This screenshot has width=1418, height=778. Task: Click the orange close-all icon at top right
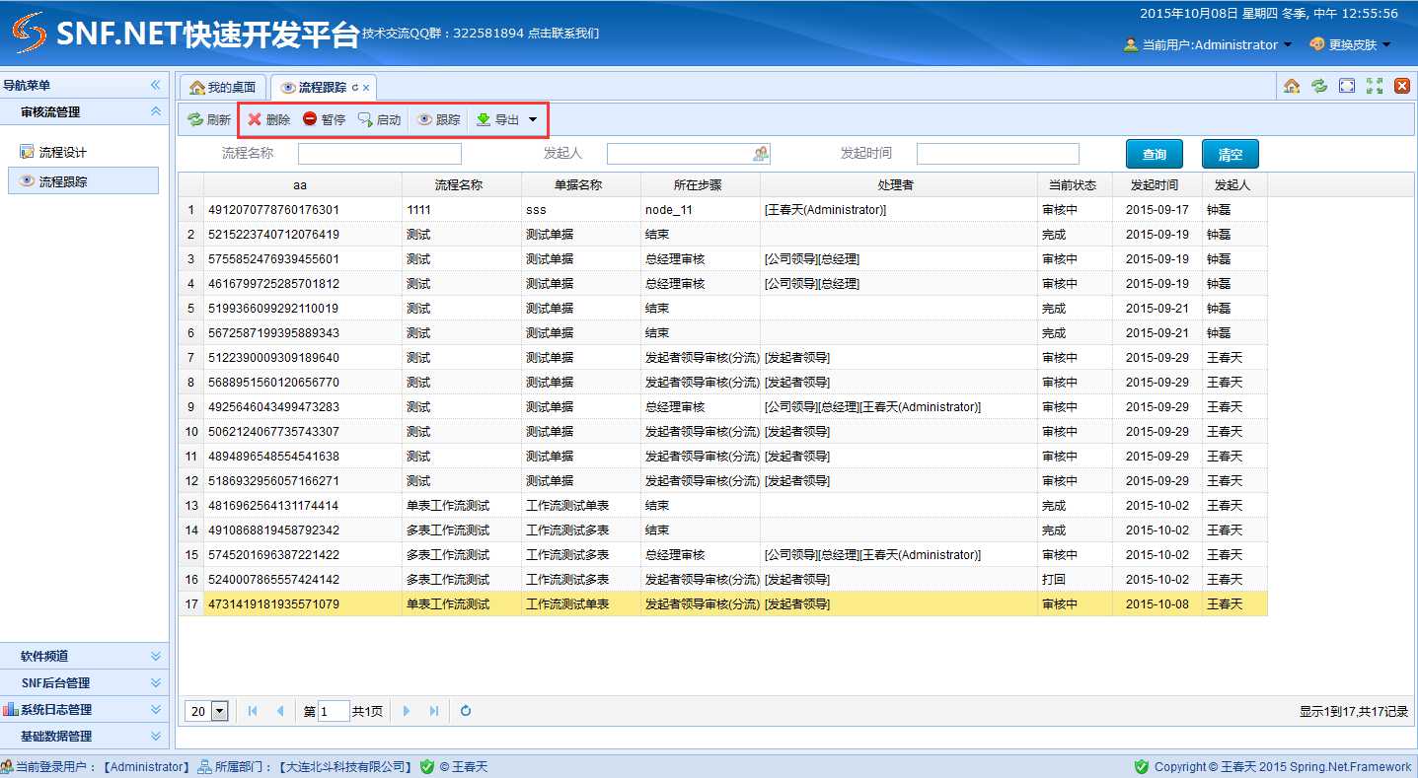click(1402, 86)
